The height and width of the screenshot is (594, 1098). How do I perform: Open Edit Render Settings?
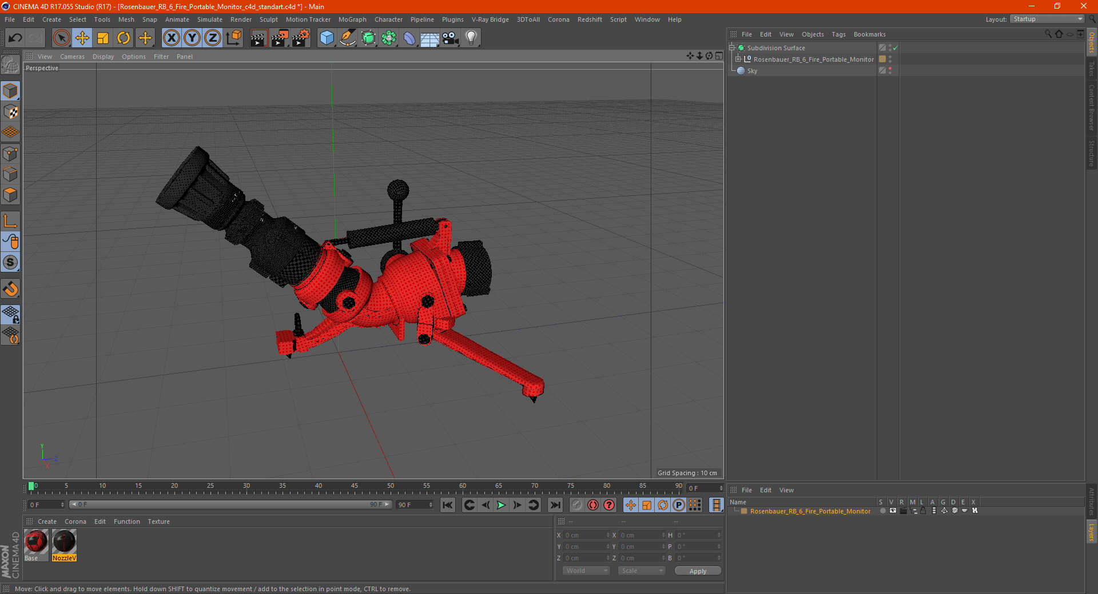pyautogui.click(x=301, y=38)
